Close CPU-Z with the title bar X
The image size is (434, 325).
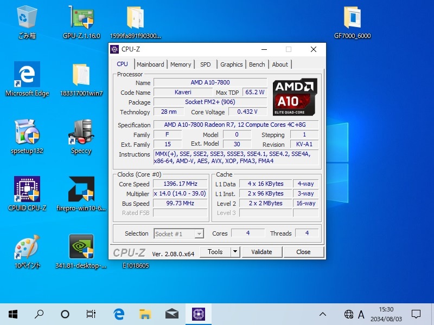314,49
